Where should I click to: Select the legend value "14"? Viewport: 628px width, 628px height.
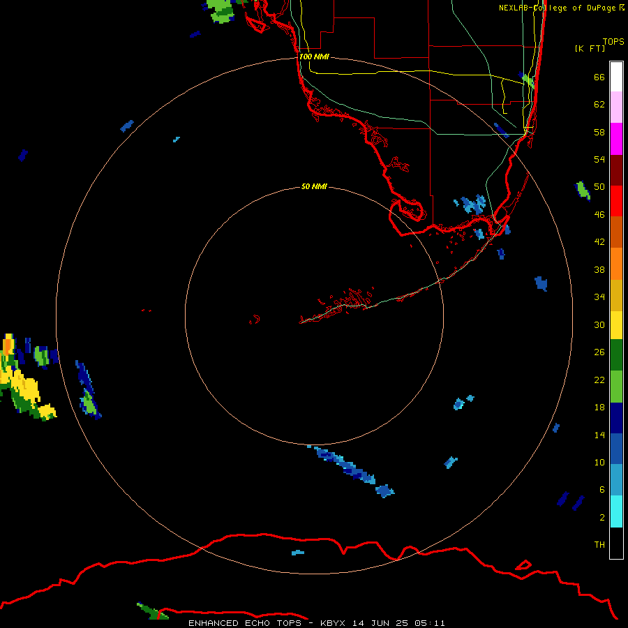pyautogui.click(x=599, y=435)
